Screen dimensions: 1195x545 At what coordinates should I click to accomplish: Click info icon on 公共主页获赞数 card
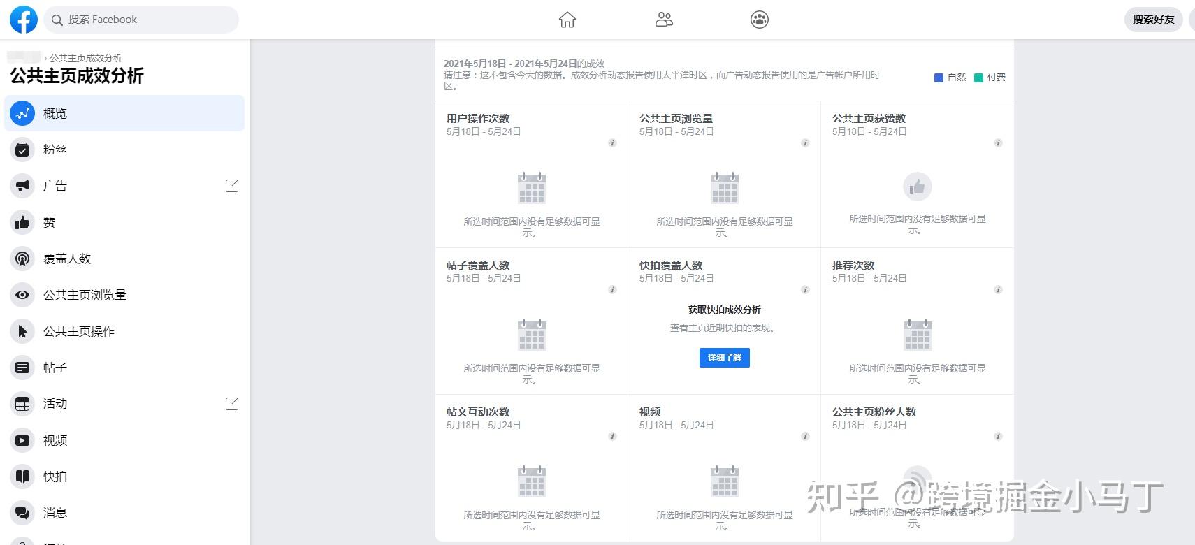tap(998, 143)
